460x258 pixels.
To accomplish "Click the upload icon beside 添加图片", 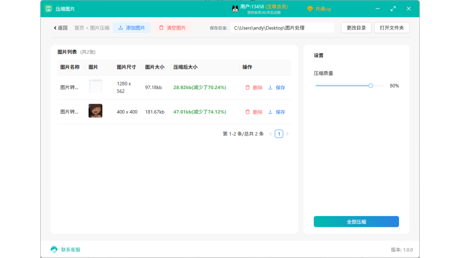I will click(120, 28).
